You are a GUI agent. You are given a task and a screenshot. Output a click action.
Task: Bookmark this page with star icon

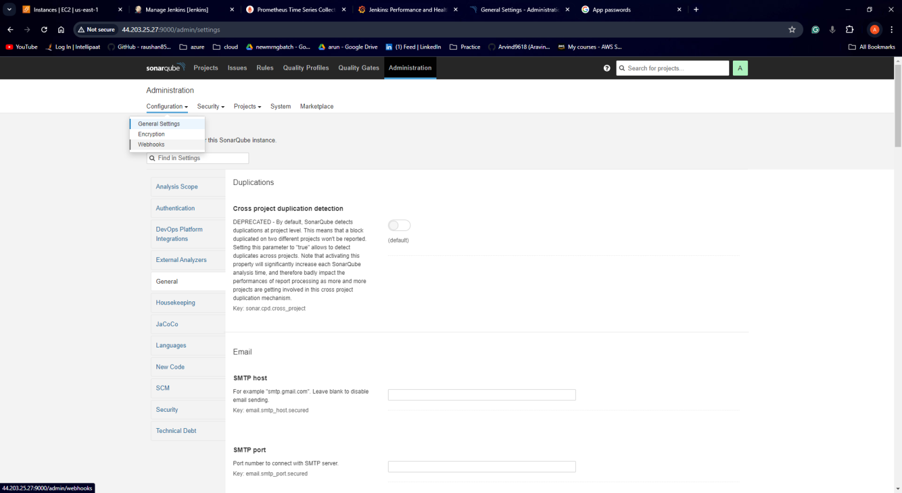792,30
